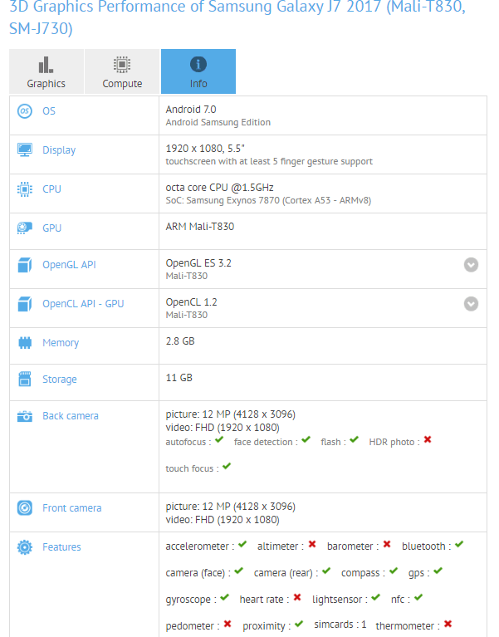Click the 'simcards : 1' text
This screenshot has width=499, height=637.
(340, 625)
